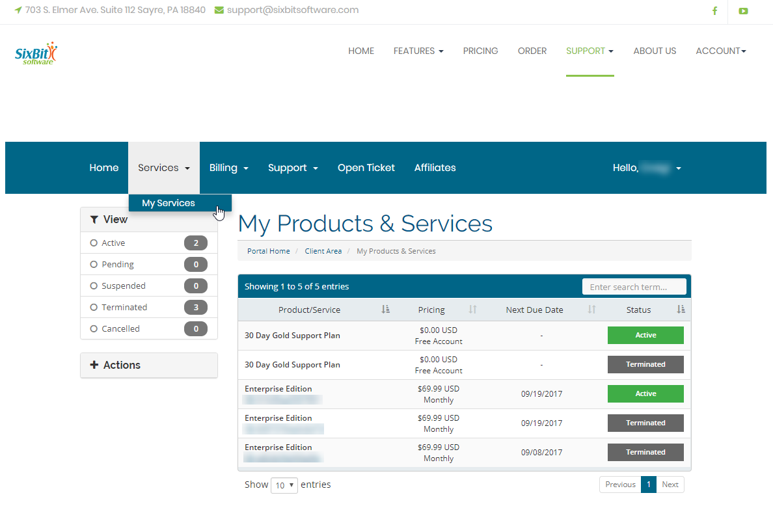Choose My Services from dropdown menu
Image resolution: width=773 pixels, height=532 pixels.
tap(180, 203)
